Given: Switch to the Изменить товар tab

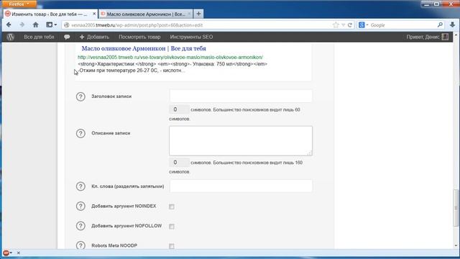Looking at the screenshot, I should [x=50, y=14].
